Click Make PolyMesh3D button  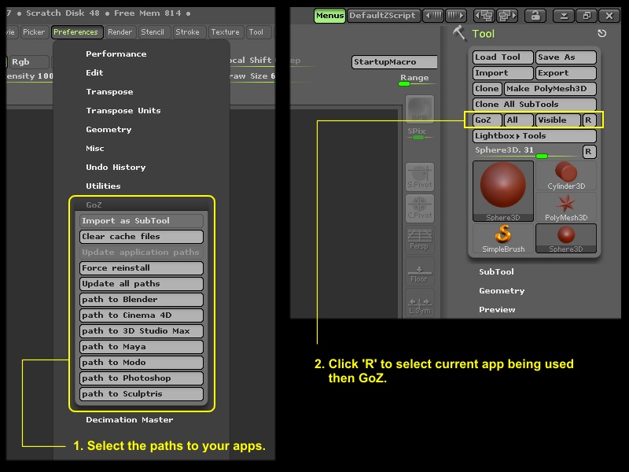[x=550, y=89]
